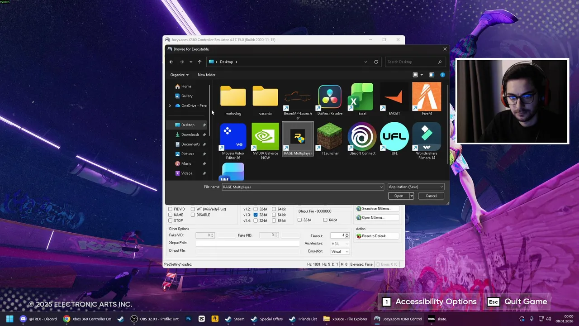Enable the STOP checkbox
Screen dimensions: 579x326
(x=171, y=221)
